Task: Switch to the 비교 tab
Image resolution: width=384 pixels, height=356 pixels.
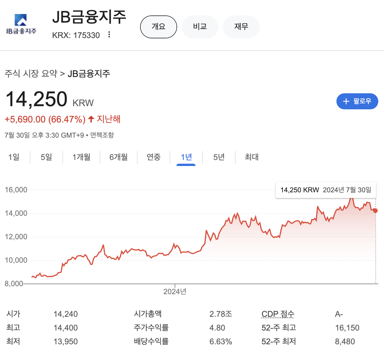Action: pyautogui.click(x=200, y=27)
